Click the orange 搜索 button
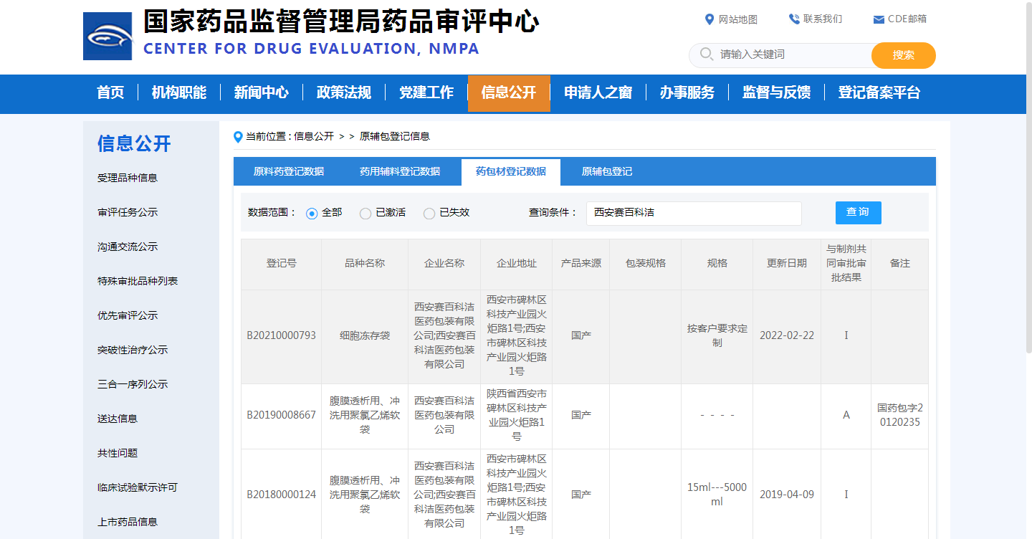This screenshot has height=539, width=1032. 904,55
